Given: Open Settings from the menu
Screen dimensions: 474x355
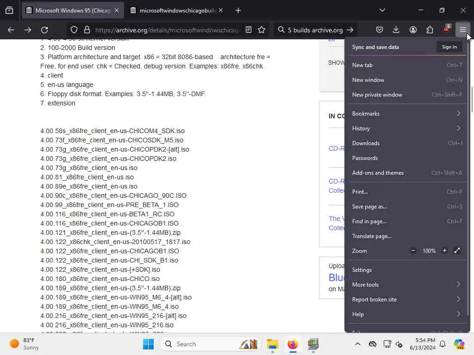Looking at the screenshot, I should tap(407, 270).
